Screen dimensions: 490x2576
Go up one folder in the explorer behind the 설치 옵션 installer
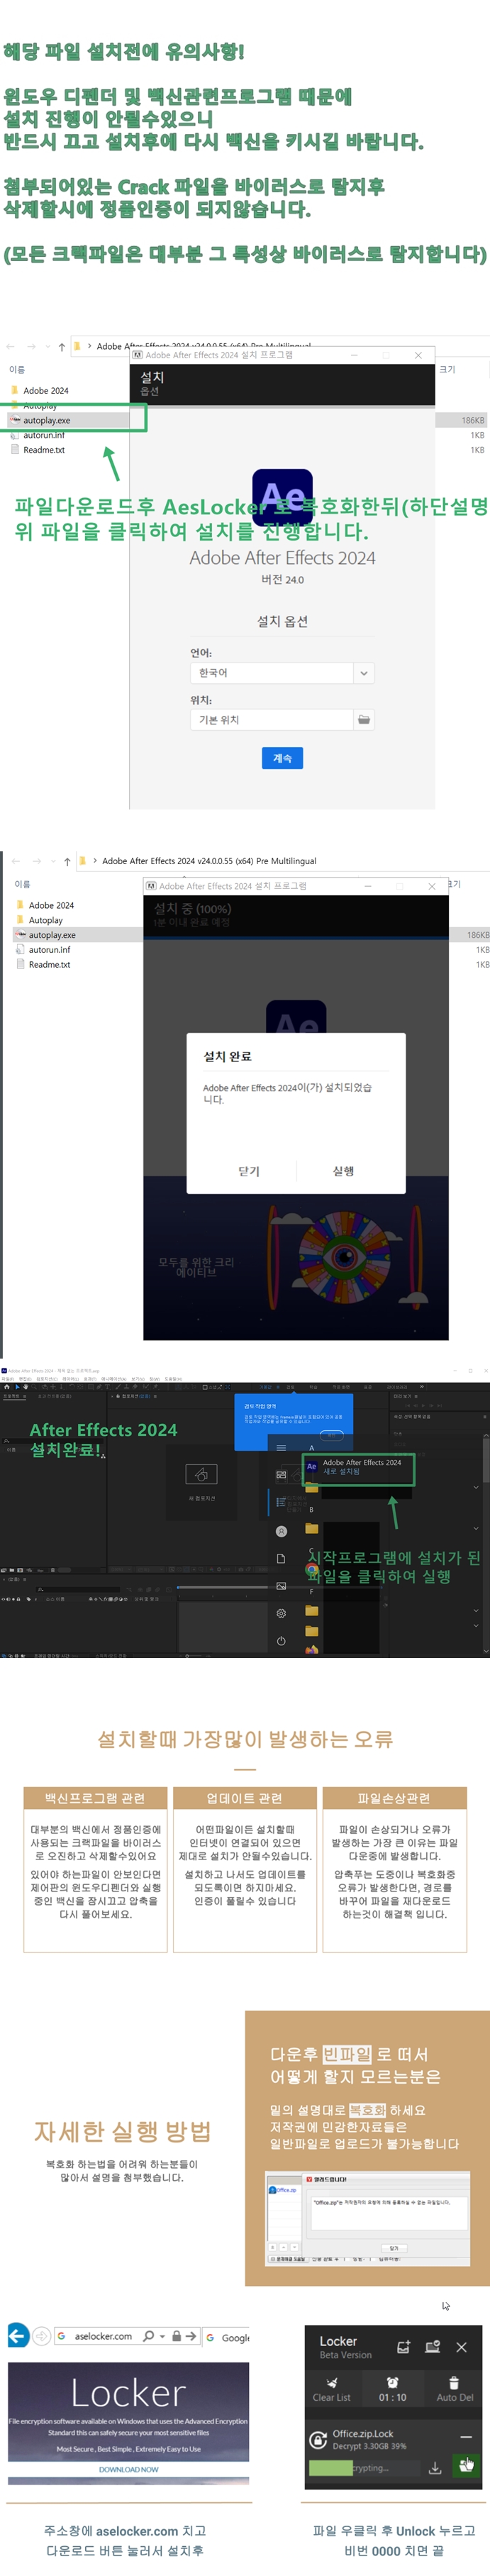[62, 346]
